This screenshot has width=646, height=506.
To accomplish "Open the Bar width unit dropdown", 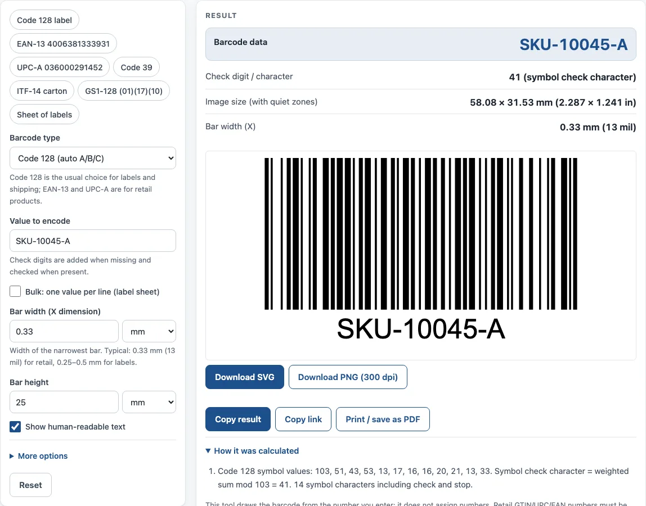I will click(149, 331).
